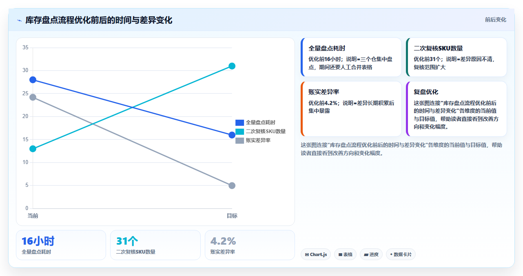Toggle the 账实差异率 legend entry
523x276 pixels.
tap(253, 140)
